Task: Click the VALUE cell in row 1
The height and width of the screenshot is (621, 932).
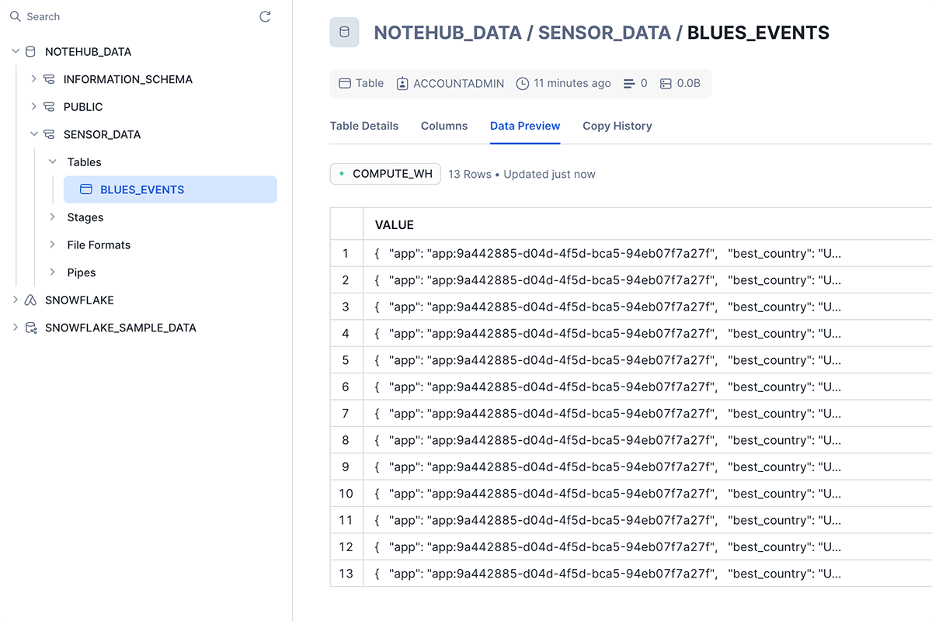Action: tap(648, 253)
